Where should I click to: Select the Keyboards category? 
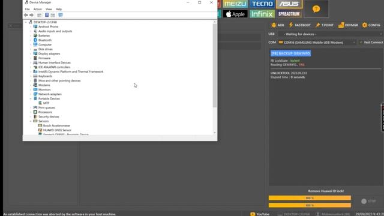(45, 76)
